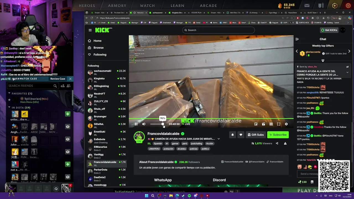Screen dimensions: 354x199
Task: Click Review Case Overwatch button
Action: point(58,79)
